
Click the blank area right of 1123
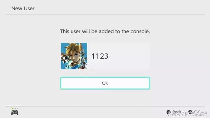(129, 56)
